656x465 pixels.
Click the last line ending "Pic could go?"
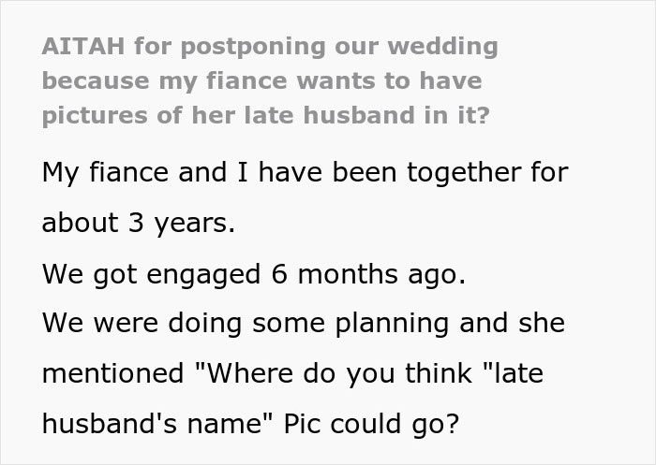coord(251,424)
